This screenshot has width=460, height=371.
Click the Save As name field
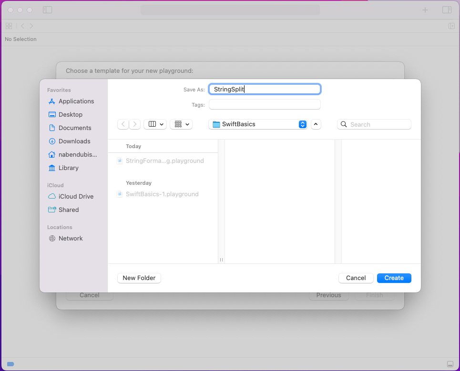(x=265, y=89)
